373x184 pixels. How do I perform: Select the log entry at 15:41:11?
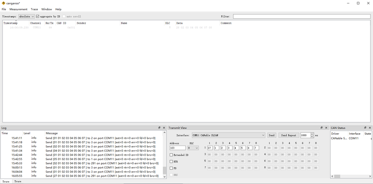[81, 138]
